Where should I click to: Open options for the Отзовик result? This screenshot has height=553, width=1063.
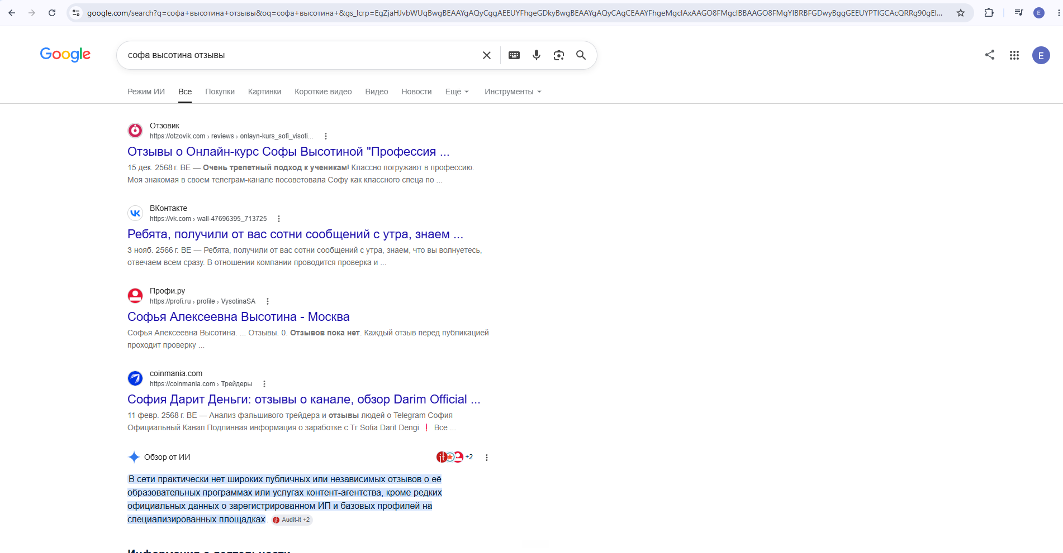326,136
